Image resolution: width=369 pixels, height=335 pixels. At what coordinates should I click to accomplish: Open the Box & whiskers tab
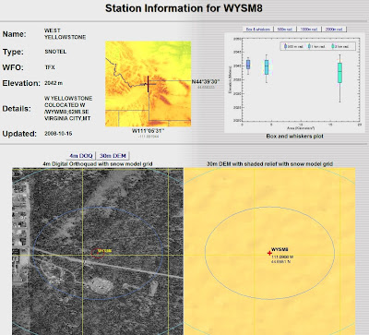(x=258, y=29)
